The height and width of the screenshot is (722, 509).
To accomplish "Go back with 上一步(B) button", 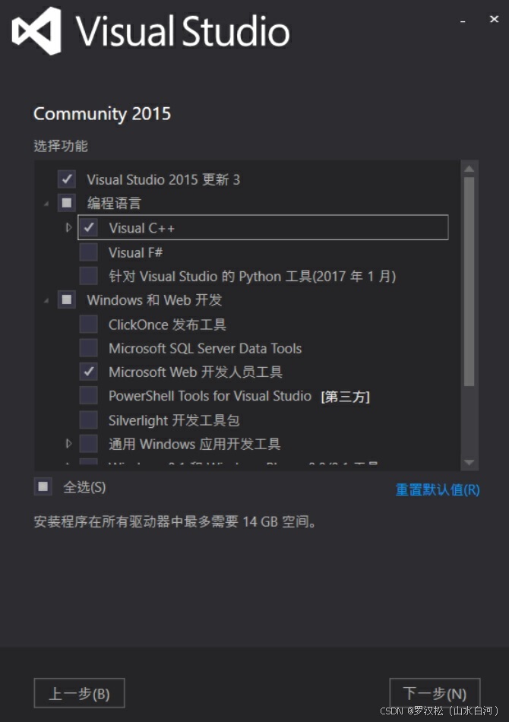I will (79, 693).
